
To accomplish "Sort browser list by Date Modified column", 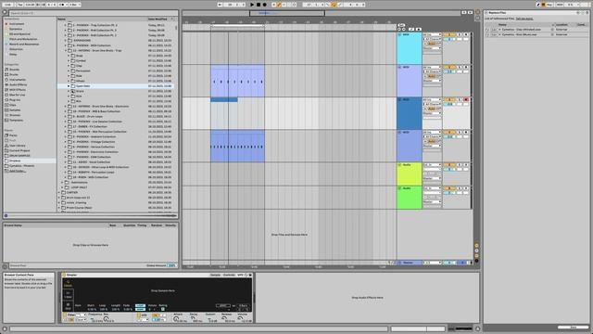I will click(x=158, y=19).
